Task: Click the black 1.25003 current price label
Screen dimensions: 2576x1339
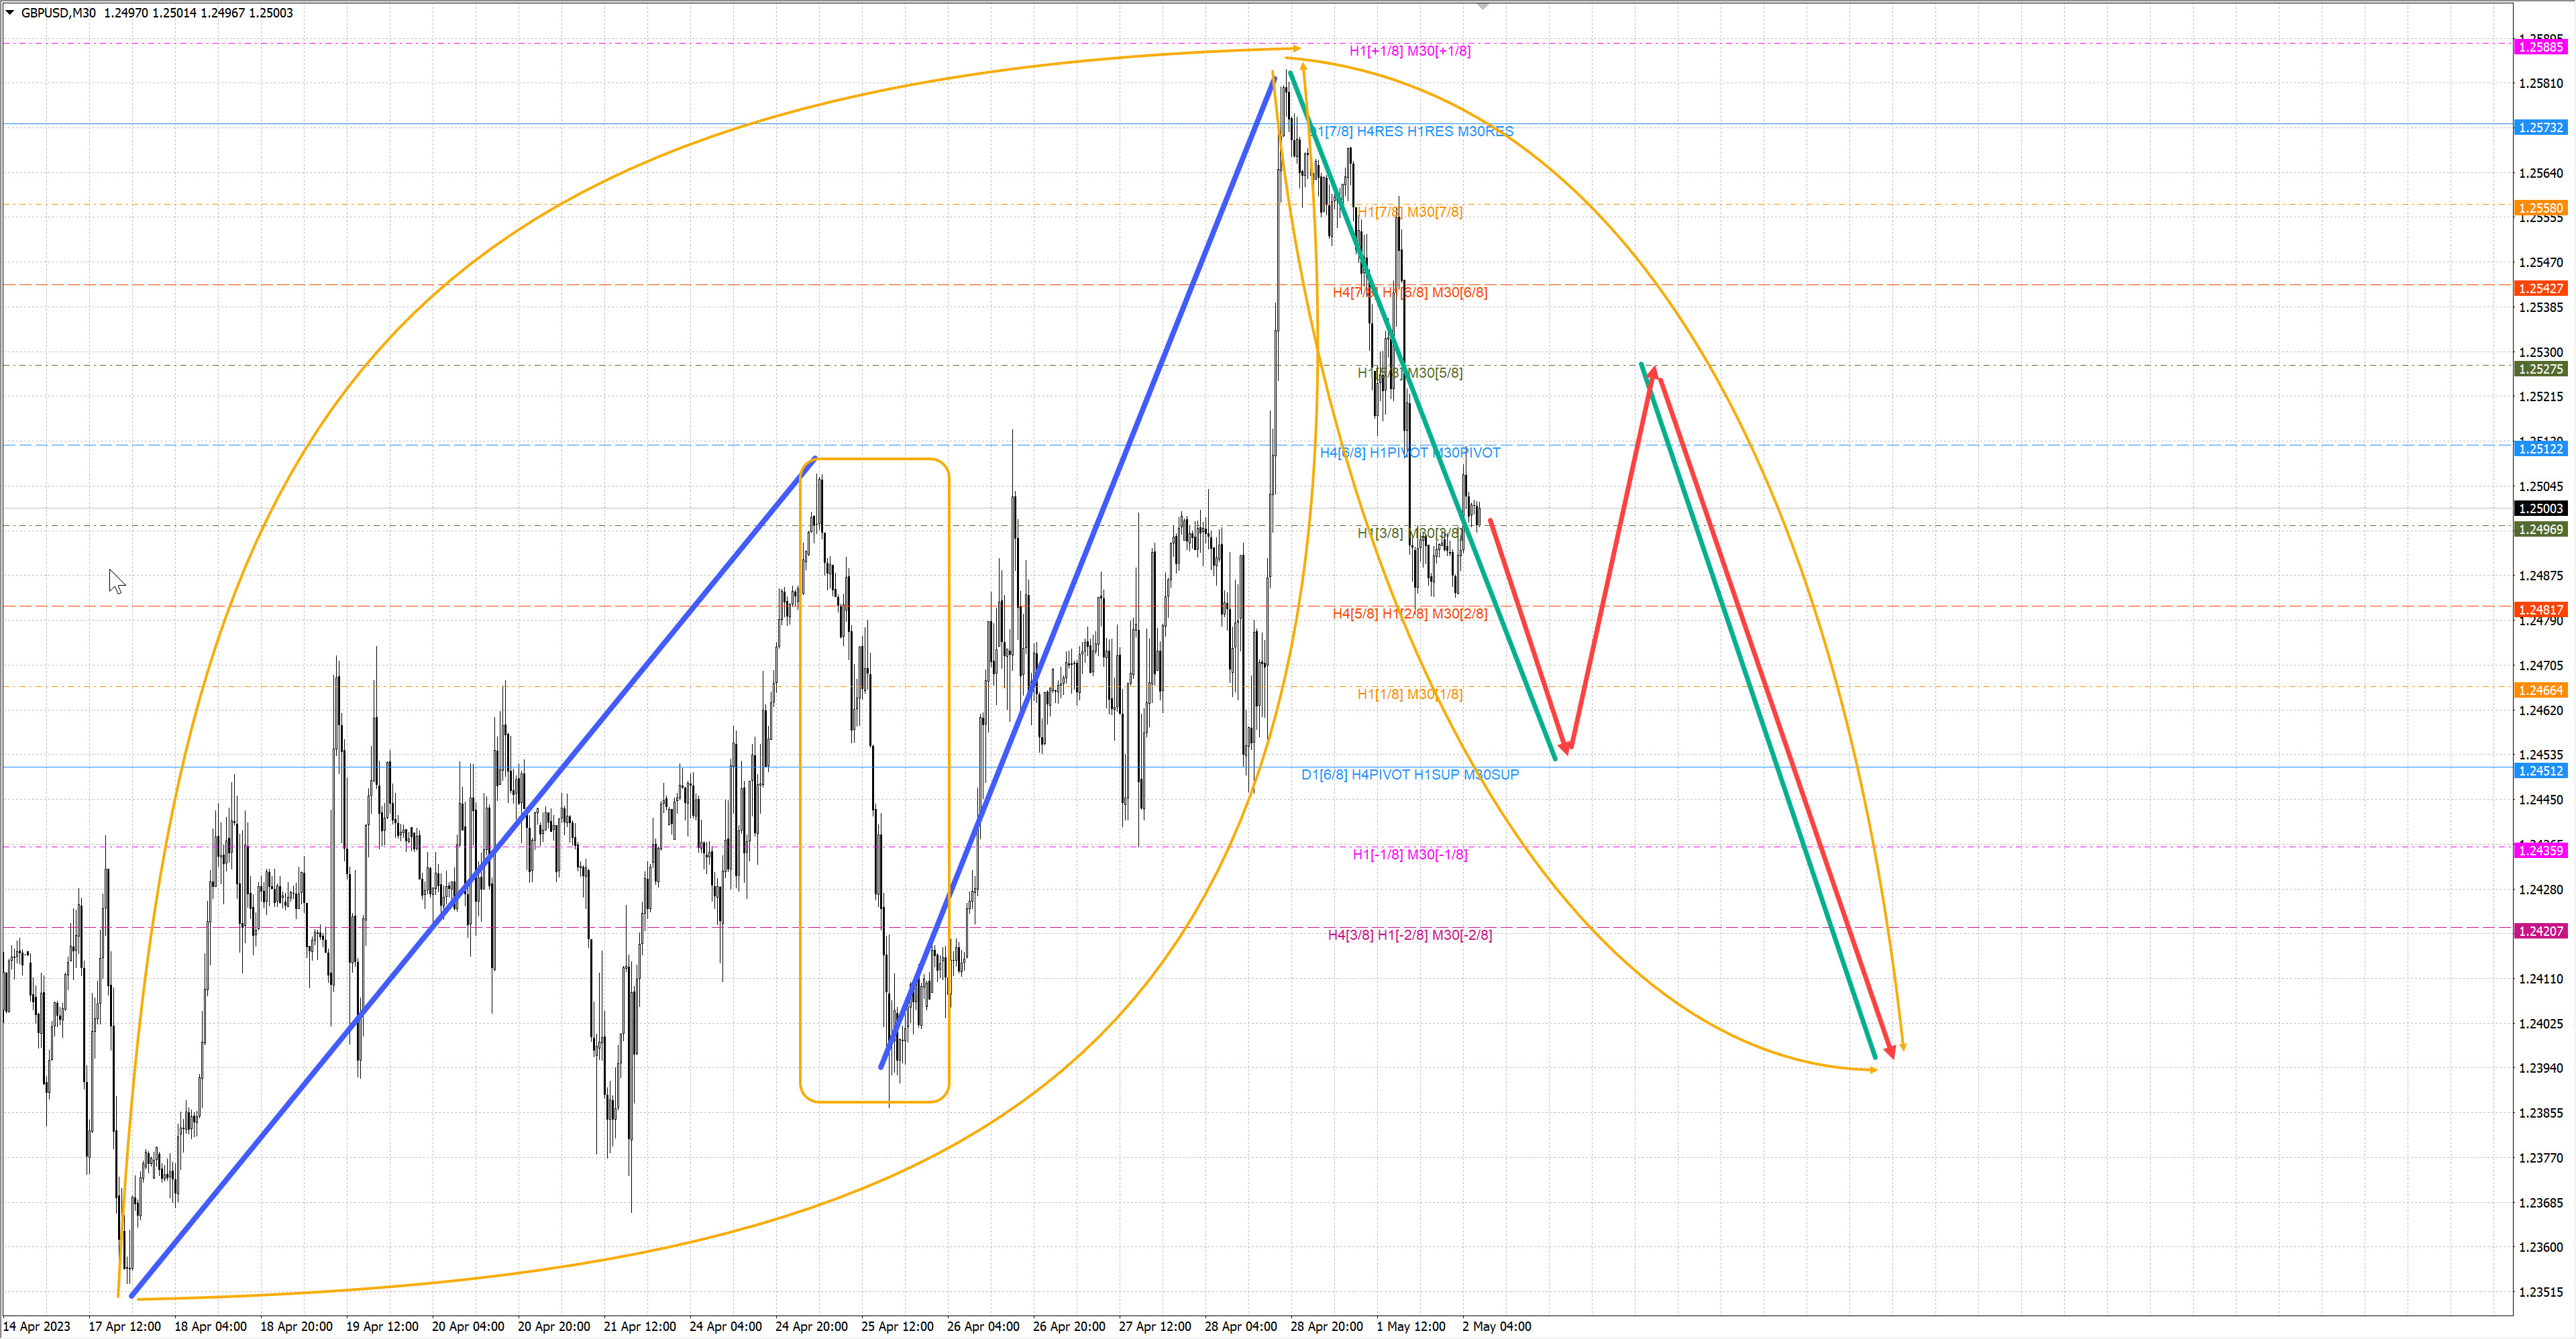Action: coord(2540,508)
